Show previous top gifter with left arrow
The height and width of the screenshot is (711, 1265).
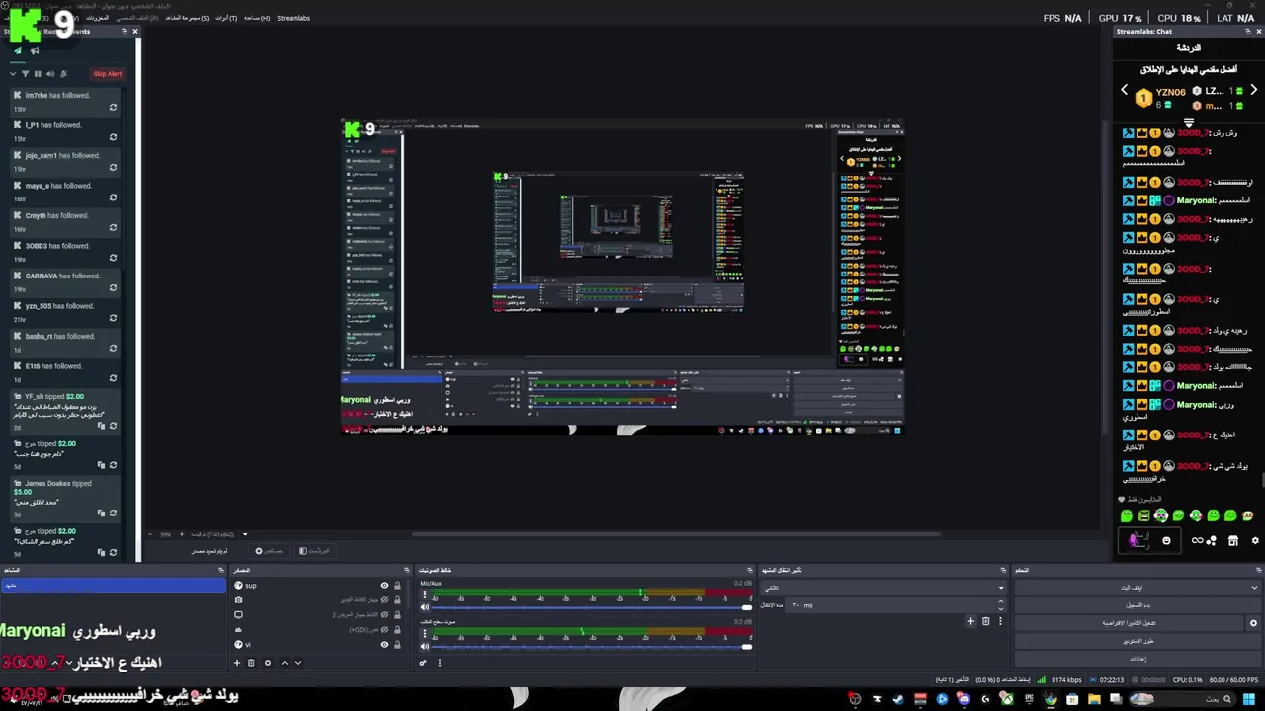tap(1124, 91)
